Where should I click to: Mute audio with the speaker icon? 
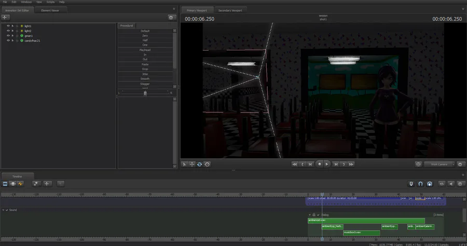tap(451, 184)
